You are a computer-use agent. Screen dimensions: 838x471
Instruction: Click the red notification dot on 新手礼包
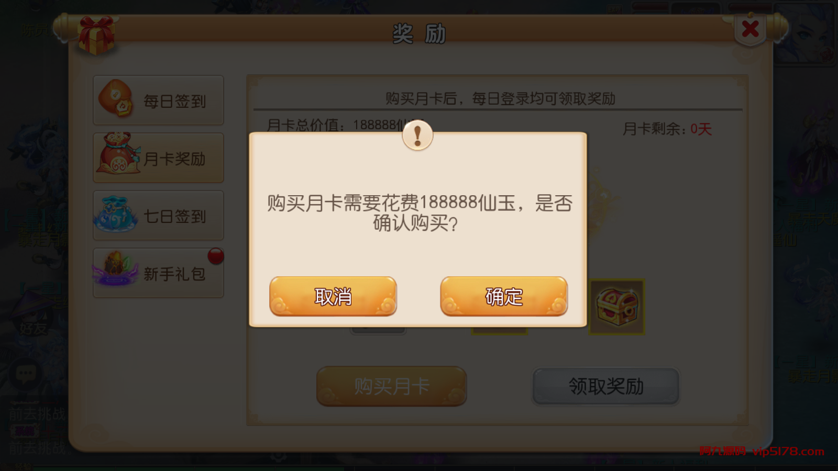[x=216, y=256]
